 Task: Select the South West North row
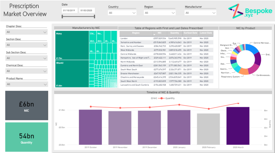click(167, 81)
